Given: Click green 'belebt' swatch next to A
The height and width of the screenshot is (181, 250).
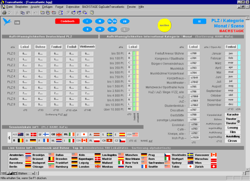Looking at the screenshot, I should [x=134, y=53].
